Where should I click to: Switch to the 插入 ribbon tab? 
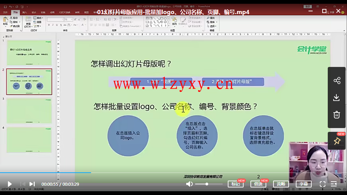point(24,12)
